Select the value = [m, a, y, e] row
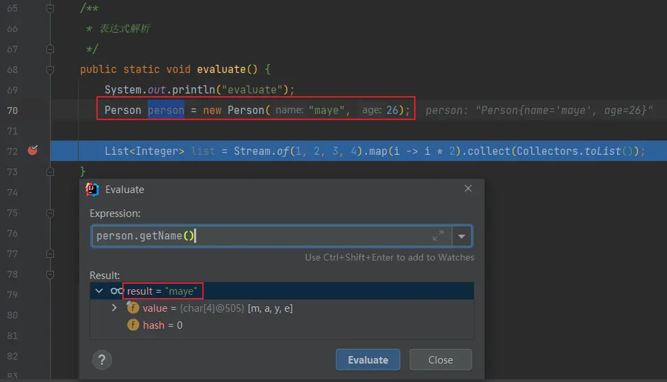667x382 pixels. (282, 308)
